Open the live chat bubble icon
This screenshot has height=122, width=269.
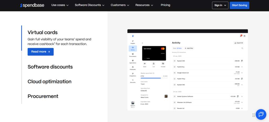(x=261, y=114)
